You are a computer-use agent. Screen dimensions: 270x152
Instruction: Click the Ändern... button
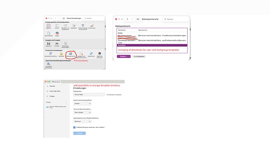124,56
